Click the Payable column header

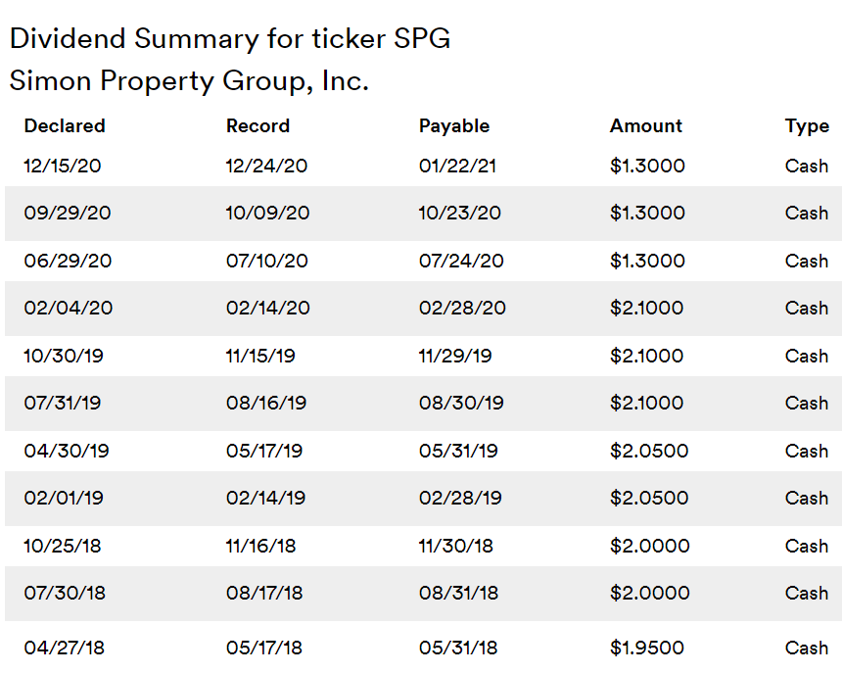pos(454,126)
